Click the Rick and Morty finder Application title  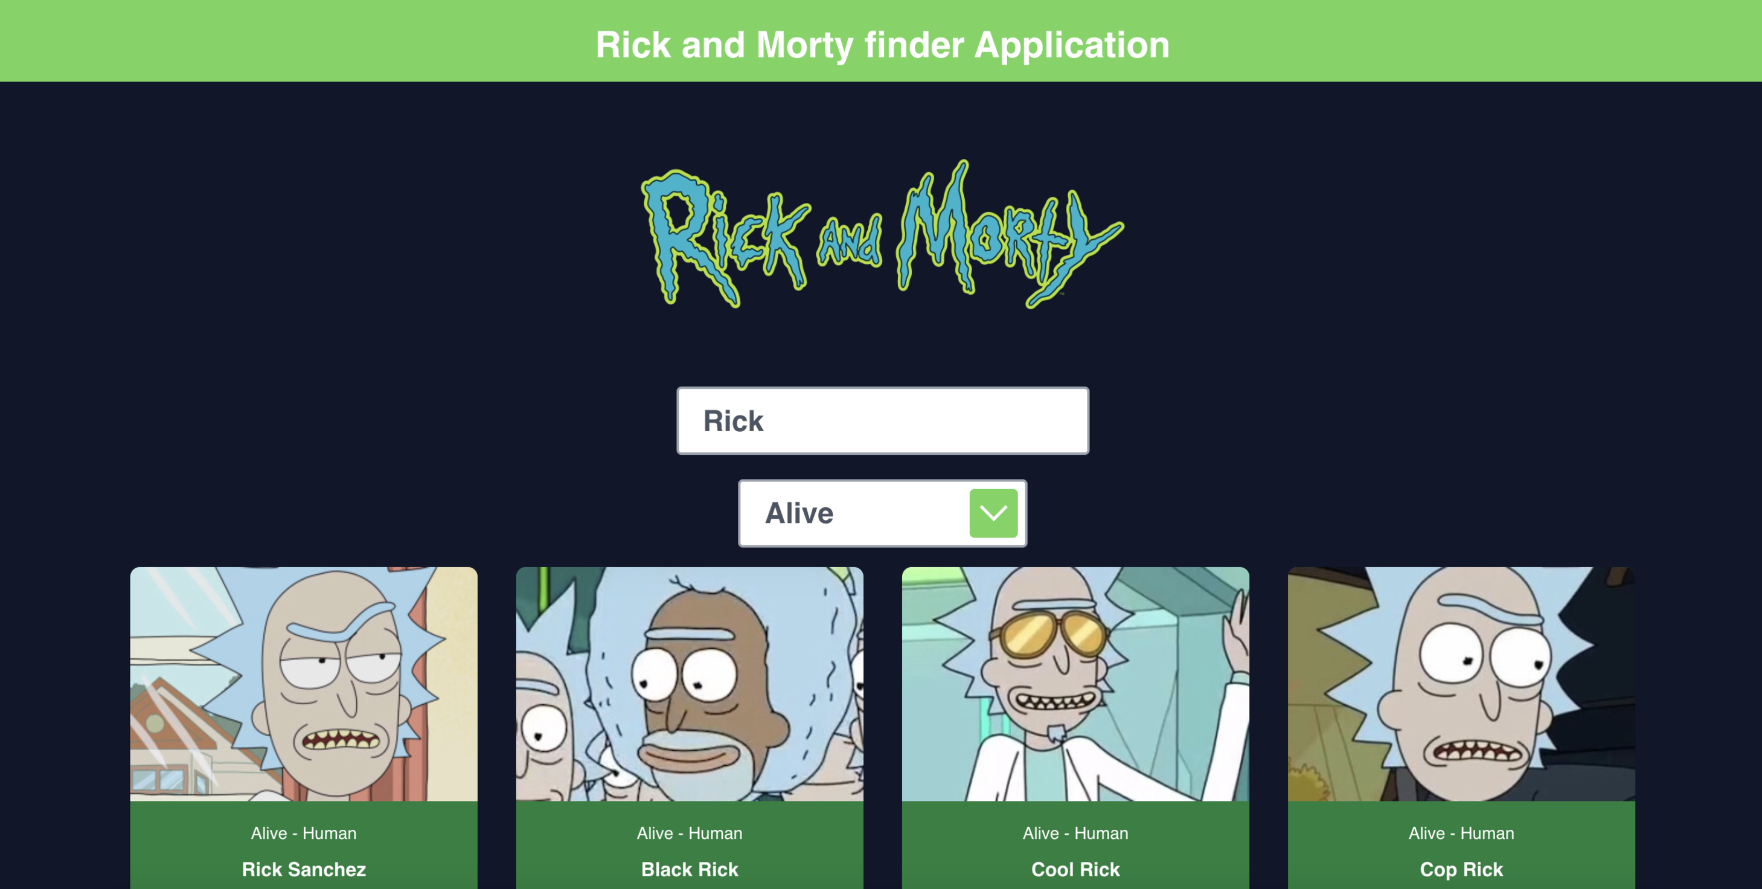[x=882, y=45]
